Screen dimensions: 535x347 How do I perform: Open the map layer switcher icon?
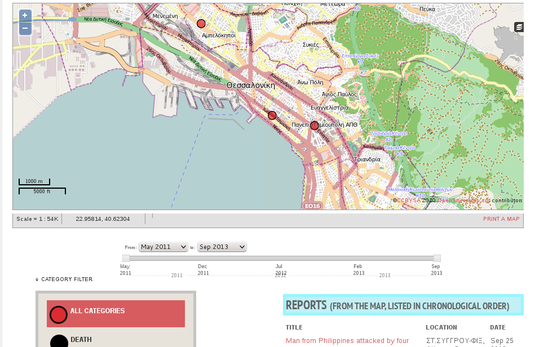[x=519, y=27]
